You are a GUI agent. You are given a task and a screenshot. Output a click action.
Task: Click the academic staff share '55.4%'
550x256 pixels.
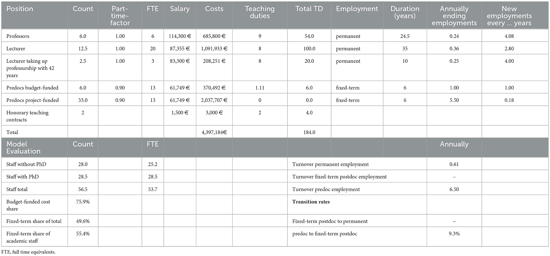(83, 234)
